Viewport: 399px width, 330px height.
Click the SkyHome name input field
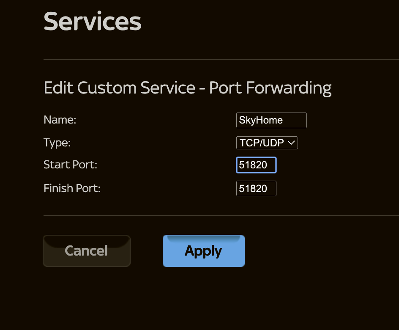(x=271, y=120)
